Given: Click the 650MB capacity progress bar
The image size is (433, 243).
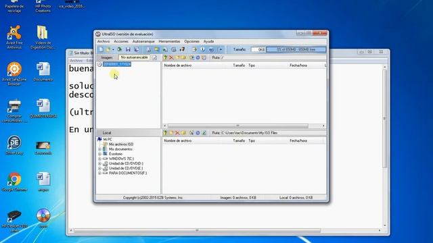Looking at the screenshot, I should 296,49.
